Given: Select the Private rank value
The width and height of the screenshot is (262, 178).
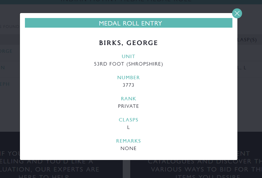Looking at the screenshot, I should coord(128,106).
